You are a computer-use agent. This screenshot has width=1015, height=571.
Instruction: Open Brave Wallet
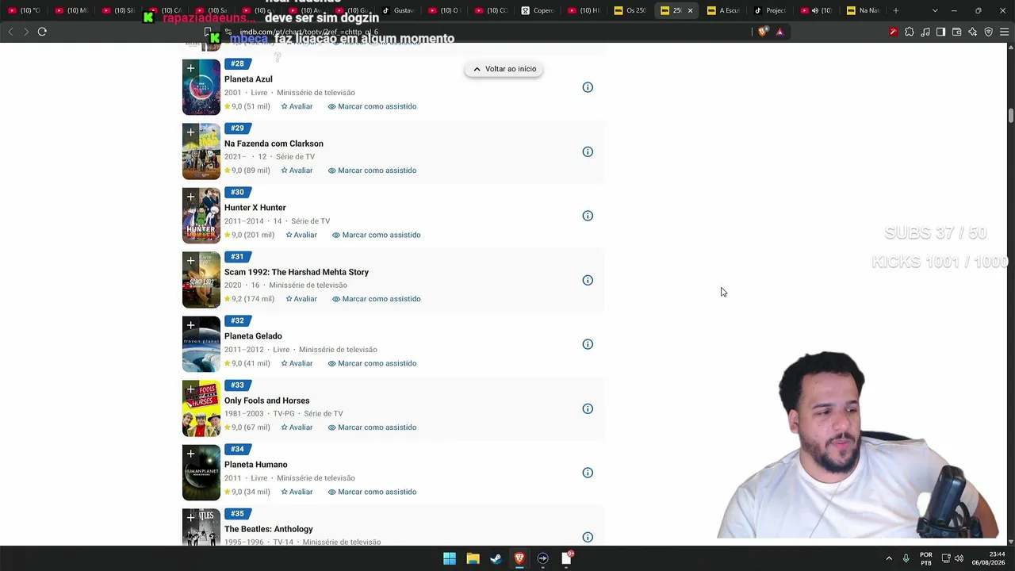(956, 32)
